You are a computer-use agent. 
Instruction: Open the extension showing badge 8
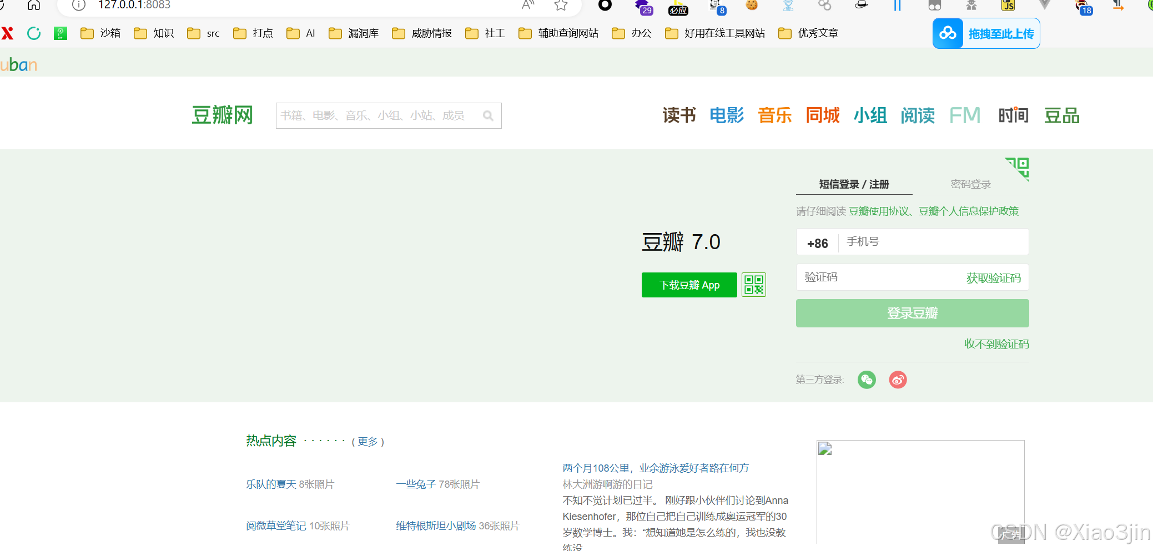pyautogui.click(x=718, y=7)
